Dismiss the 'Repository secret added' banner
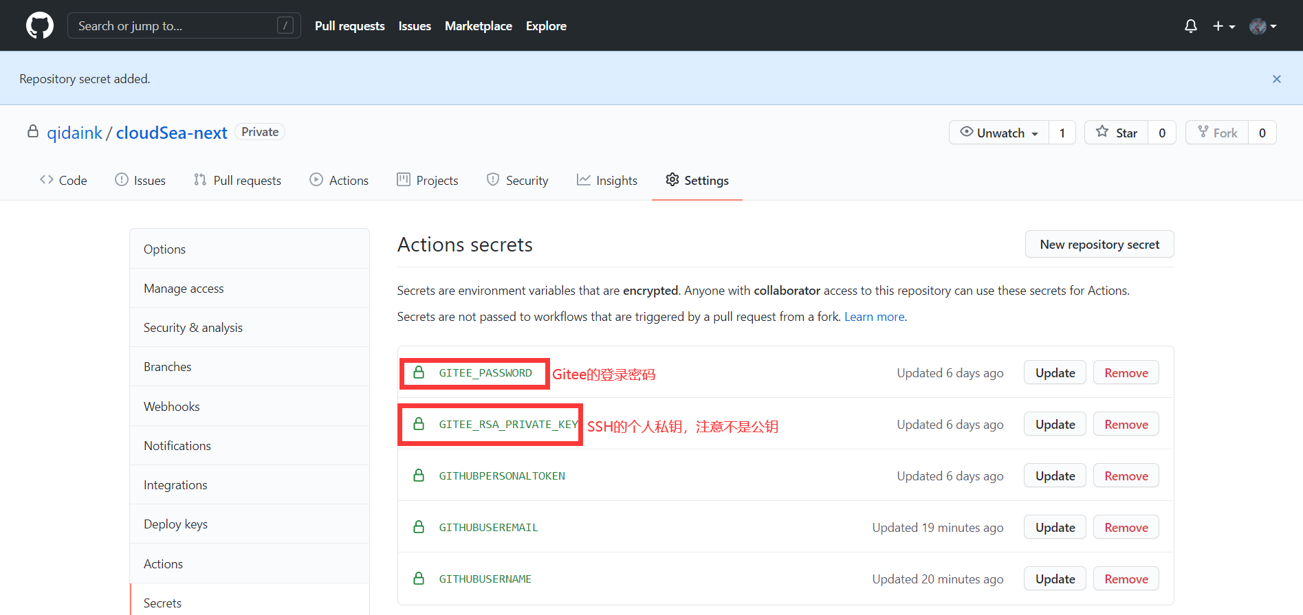 point(1276,79)
